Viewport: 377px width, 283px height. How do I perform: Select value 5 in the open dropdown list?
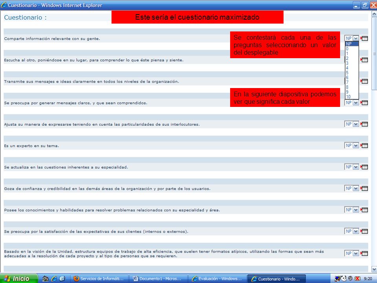pyautogui.click(x=352, y=73)
